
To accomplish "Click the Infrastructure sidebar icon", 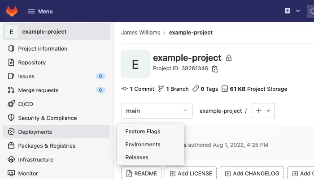I will pos(11,160).
